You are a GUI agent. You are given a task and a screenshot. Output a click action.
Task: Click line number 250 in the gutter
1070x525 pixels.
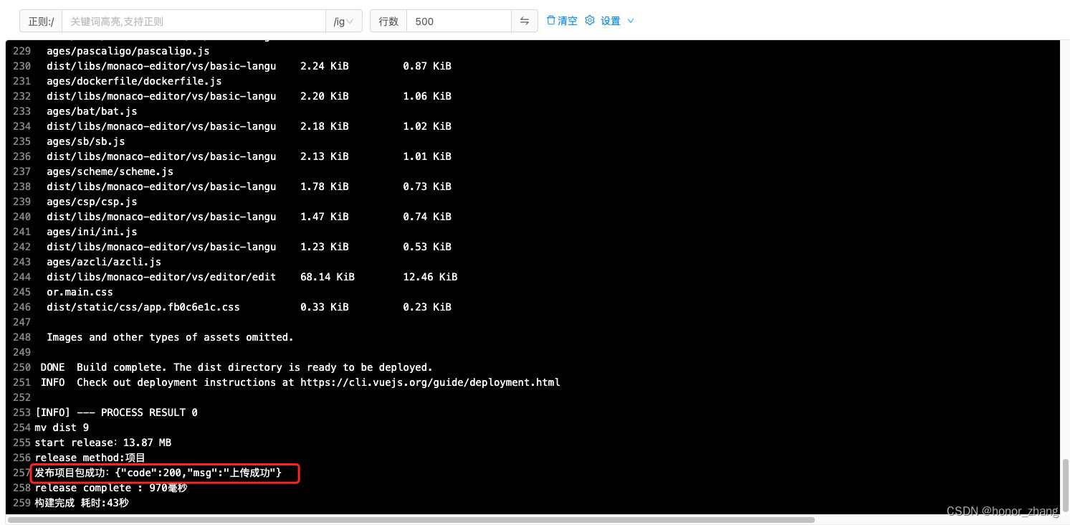[x=22, y=367]
